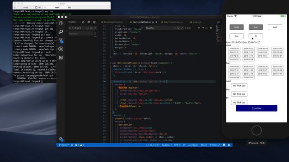
Task: Open the Explorer view in activity bar
Action: click(61, 23)
